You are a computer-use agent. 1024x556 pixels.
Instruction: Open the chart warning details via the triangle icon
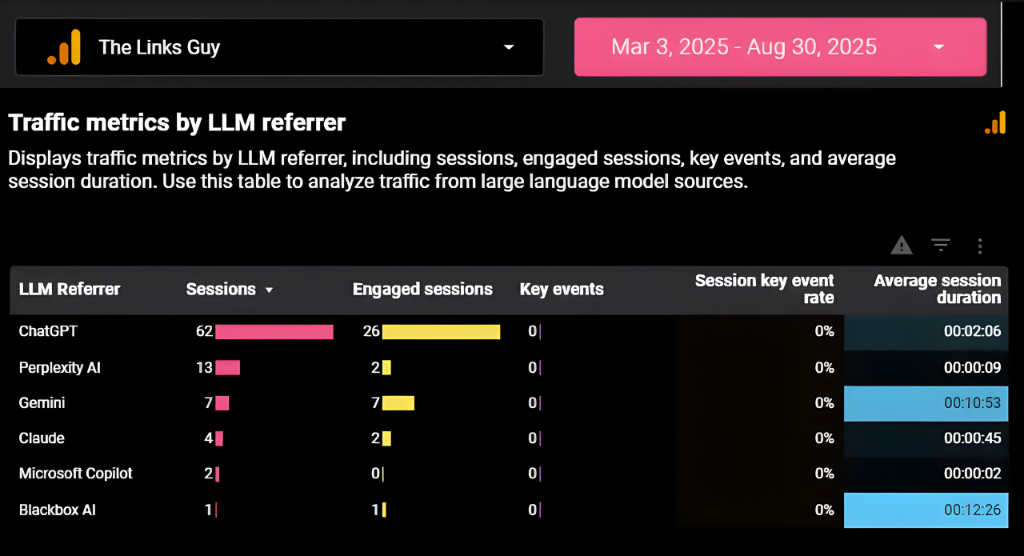(x=901, y=246)
